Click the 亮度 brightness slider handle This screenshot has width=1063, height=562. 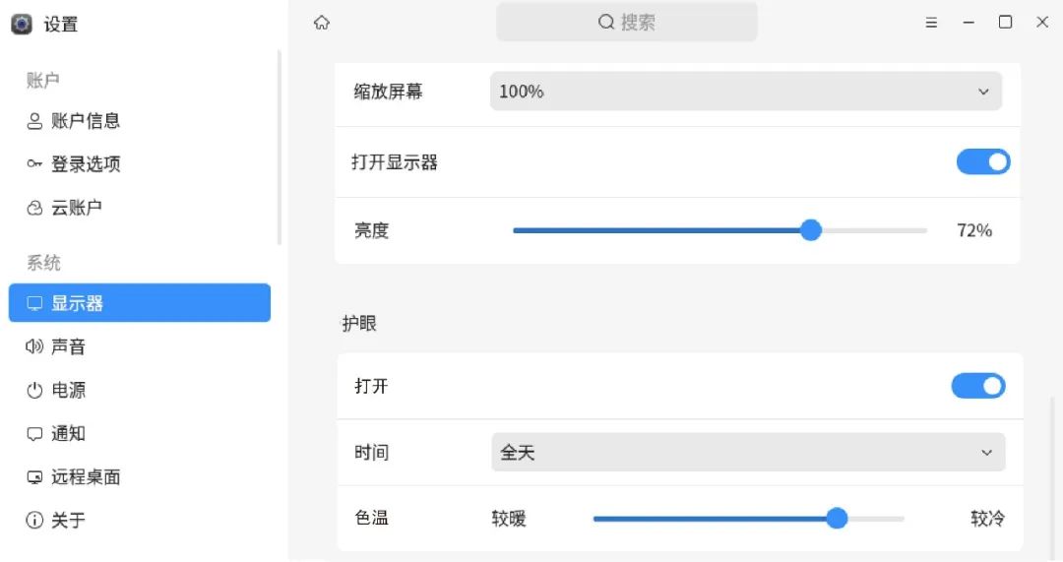[811, 230]
